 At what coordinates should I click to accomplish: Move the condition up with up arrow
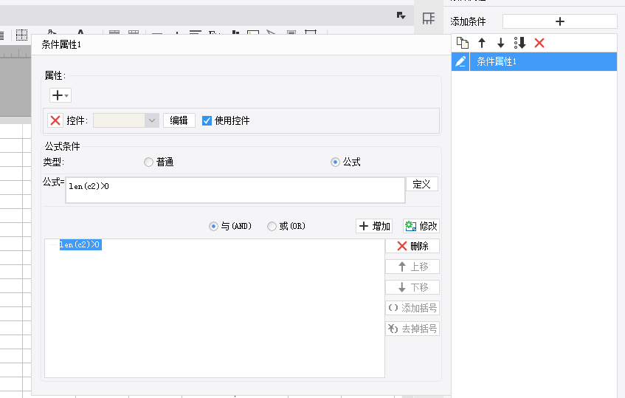[482, 43]
